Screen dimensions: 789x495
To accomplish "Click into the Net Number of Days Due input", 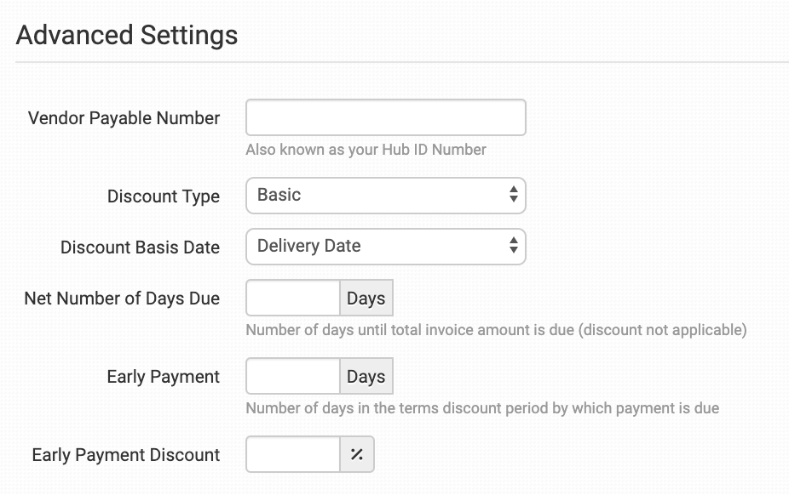I will (x=293, y=299).
